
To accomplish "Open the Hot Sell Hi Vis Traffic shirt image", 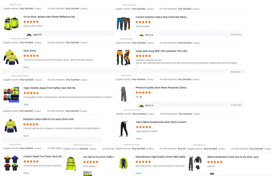I will [x=71, y=164].
